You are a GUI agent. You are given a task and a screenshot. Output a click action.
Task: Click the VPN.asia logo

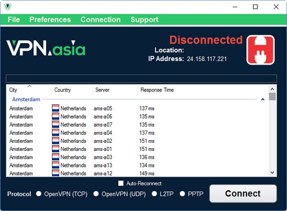(46, 48)
